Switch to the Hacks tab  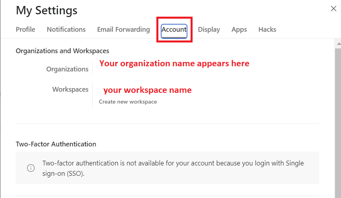click(267, 29)
